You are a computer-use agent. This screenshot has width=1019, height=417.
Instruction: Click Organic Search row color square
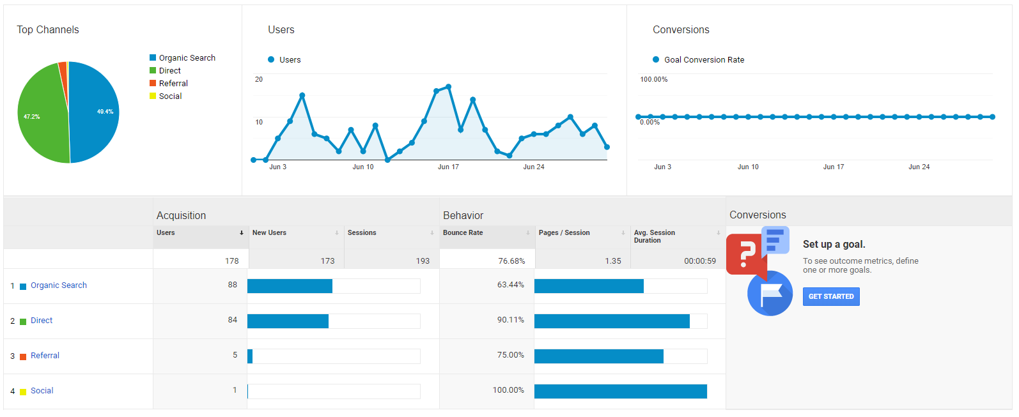pos(23,287)
